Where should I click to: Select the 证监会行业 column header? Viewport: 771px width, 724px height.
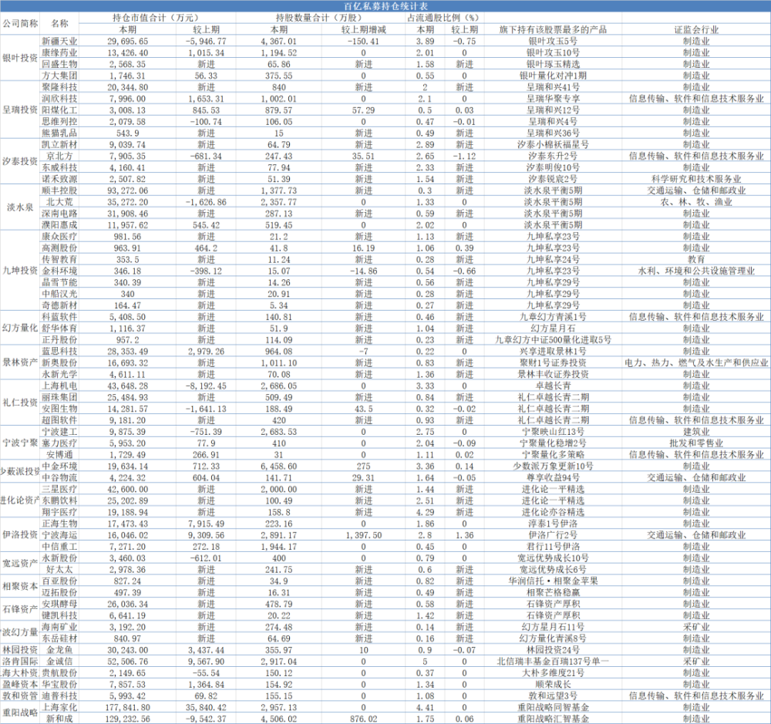696,29
